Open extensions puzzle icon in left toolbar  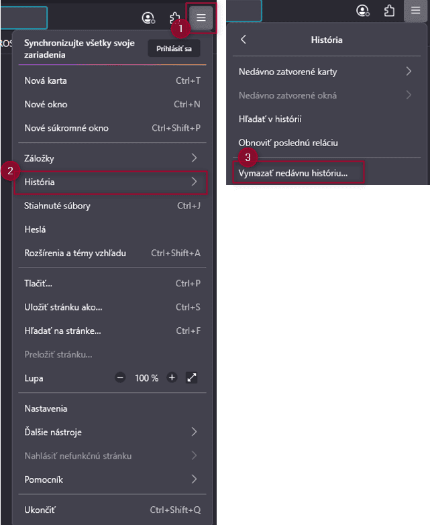(x=174, y=18)
